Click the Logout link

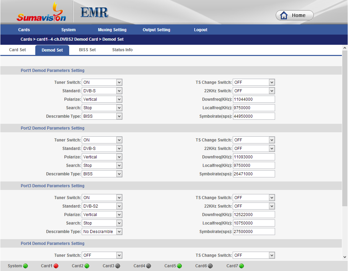(x=200, y=30)
